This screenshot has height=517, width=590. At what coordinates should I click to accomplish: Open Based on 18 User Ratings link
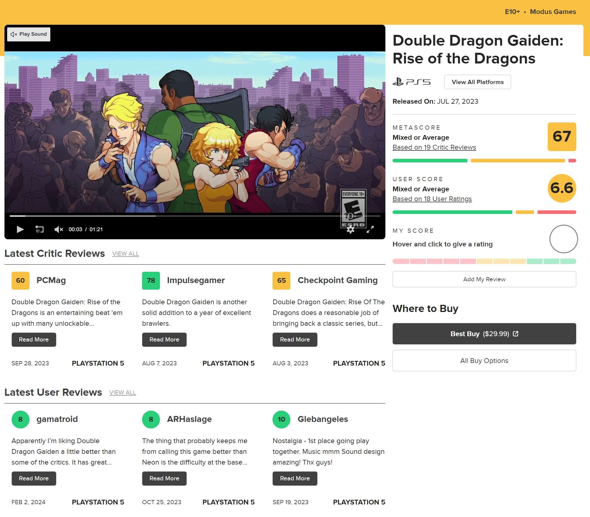pos(432,199)
